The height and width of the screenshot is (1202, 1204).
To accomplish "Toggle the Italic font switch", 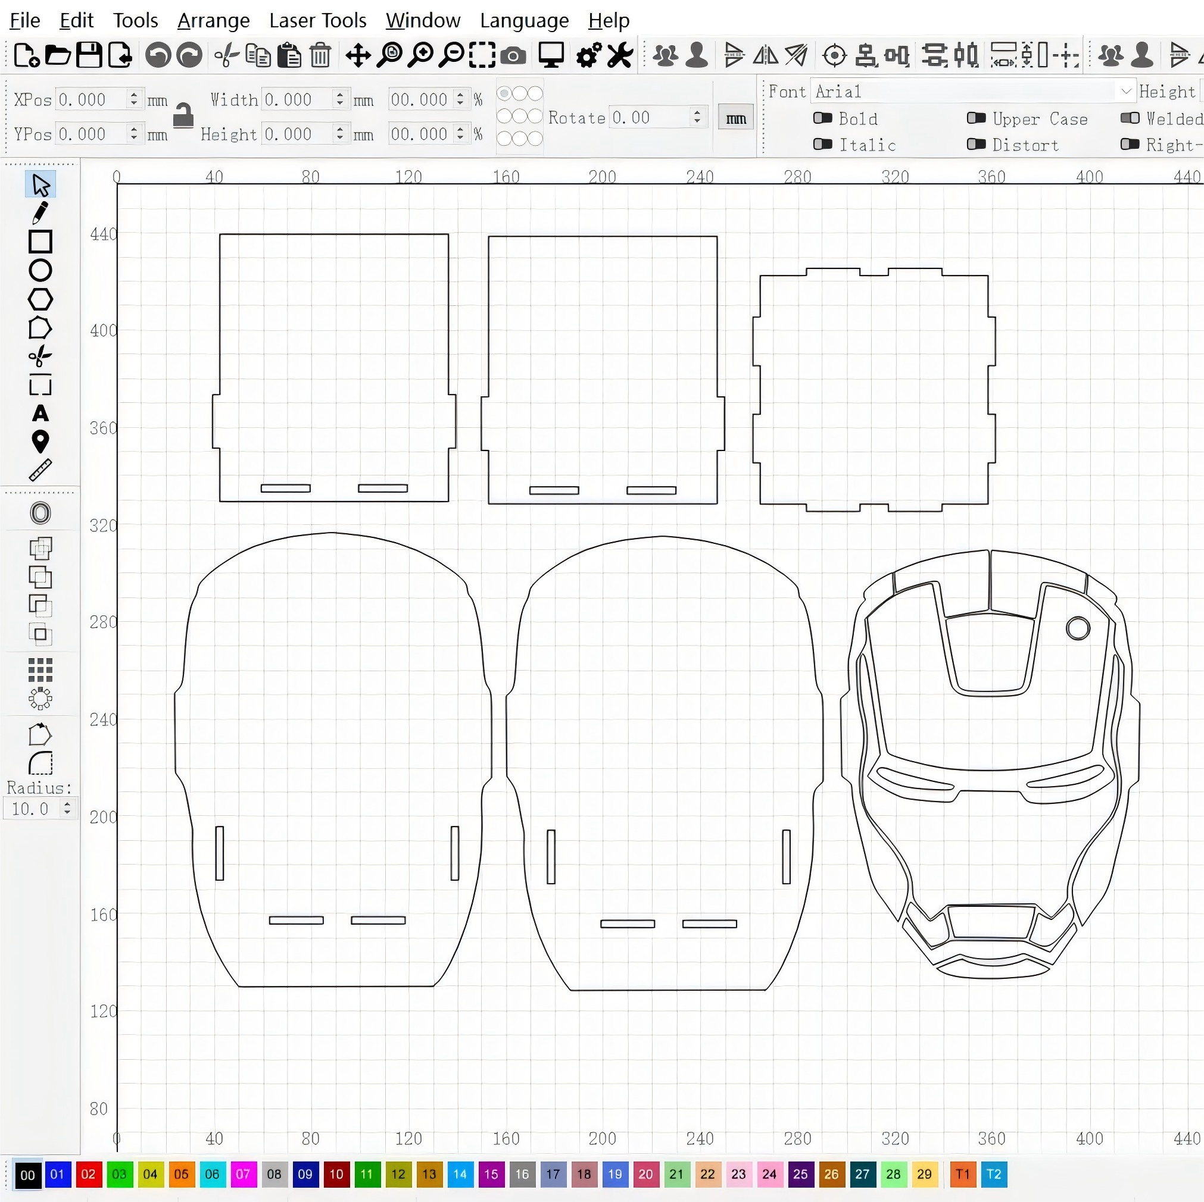I will click(822, 145).
